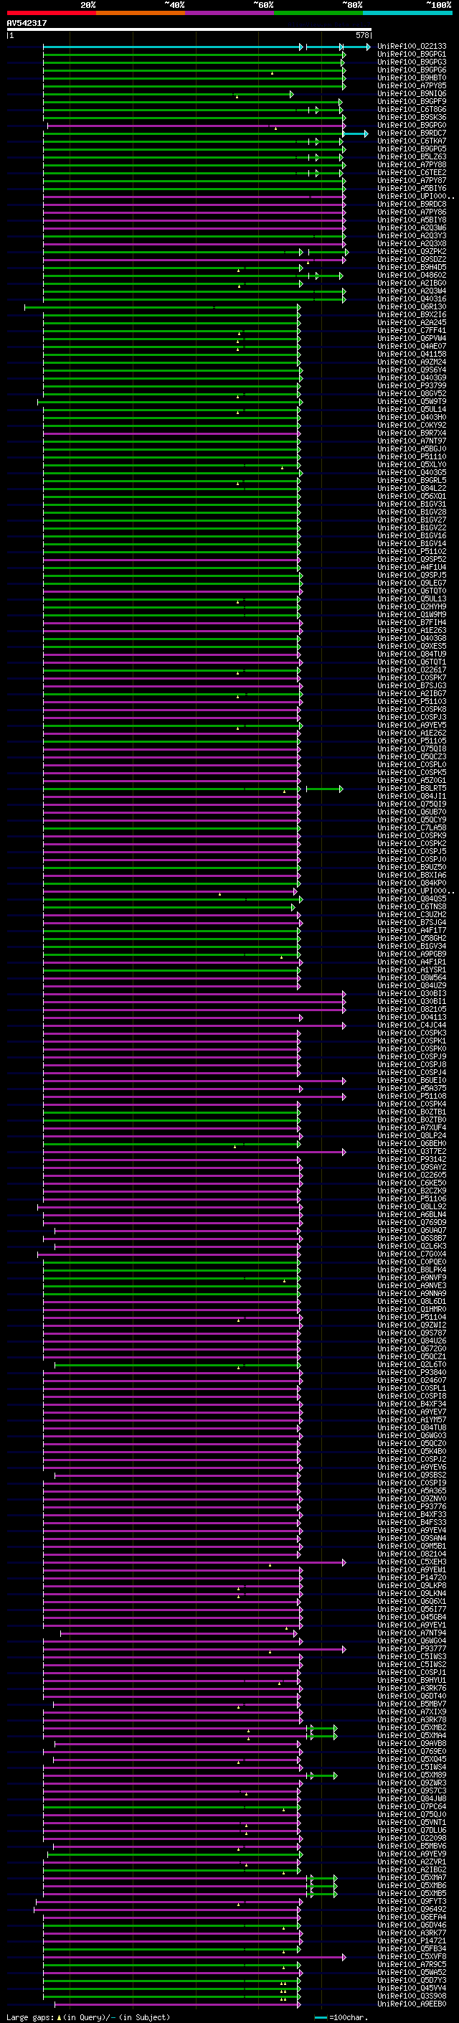Select the UniRef100_Q3T7E2 label
The image size is (459, 2023).
coord(412,1151)
